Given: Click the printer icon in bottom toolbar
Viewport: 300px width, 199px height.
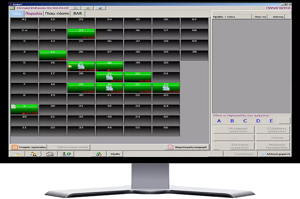Looking at the screenshot, I should (50, 154).
